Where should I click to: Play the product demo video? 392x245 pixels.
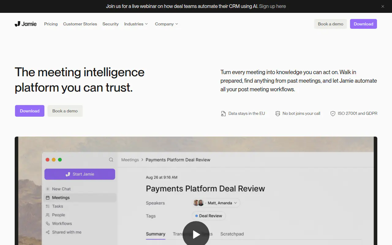[x=196, y=234]
